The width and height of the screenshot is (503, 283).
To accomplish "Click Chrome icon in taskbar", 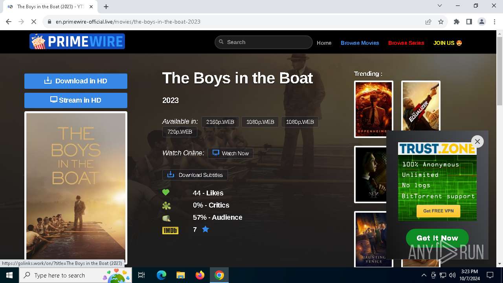I will pos(219,275).
